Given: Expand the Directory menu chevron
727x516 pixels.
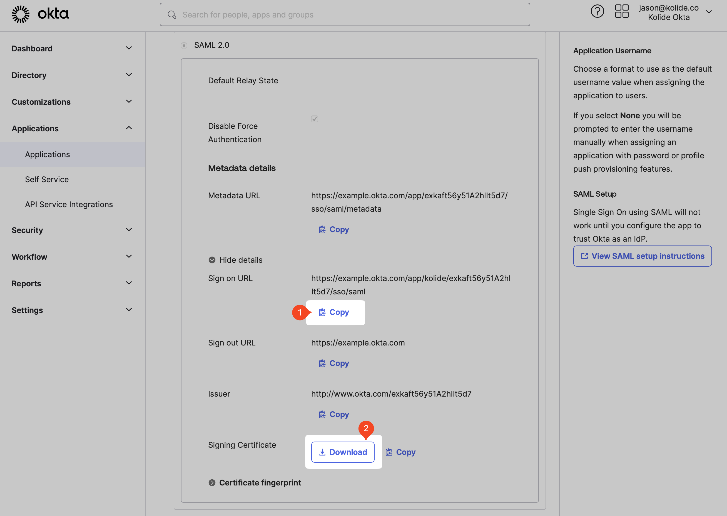Looking at the screenshot, I should (129, 75).
